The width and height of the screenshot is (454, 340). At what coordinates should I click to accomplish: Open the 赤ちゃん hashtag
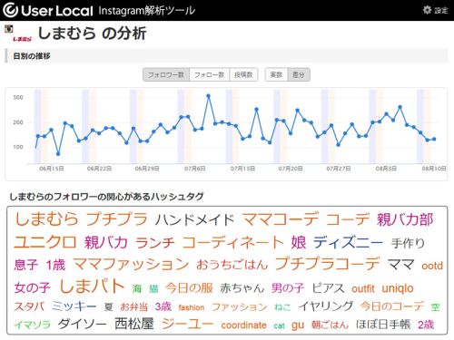242,288
